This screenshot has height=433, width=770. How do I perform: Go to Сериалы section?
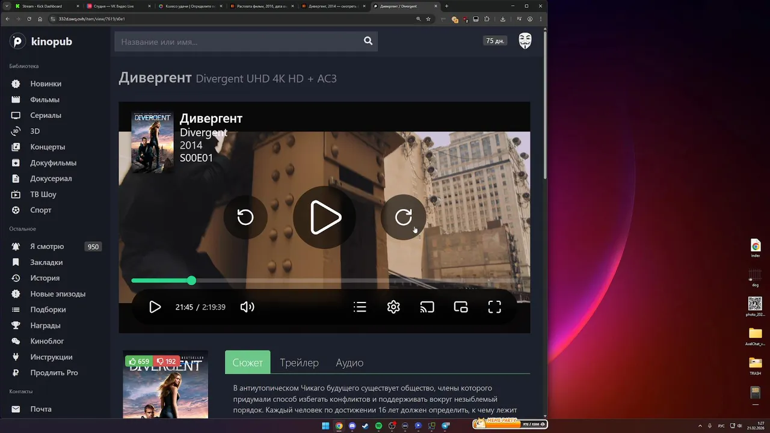tap(46, 115)
